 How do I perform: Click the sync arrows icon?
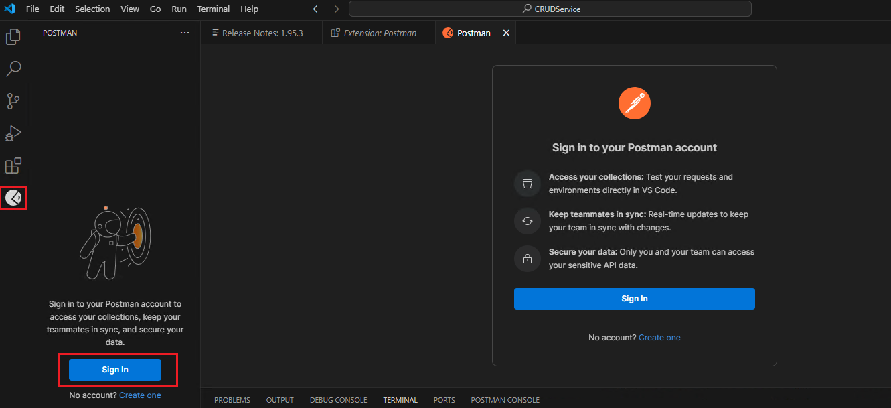click(528, 221)
